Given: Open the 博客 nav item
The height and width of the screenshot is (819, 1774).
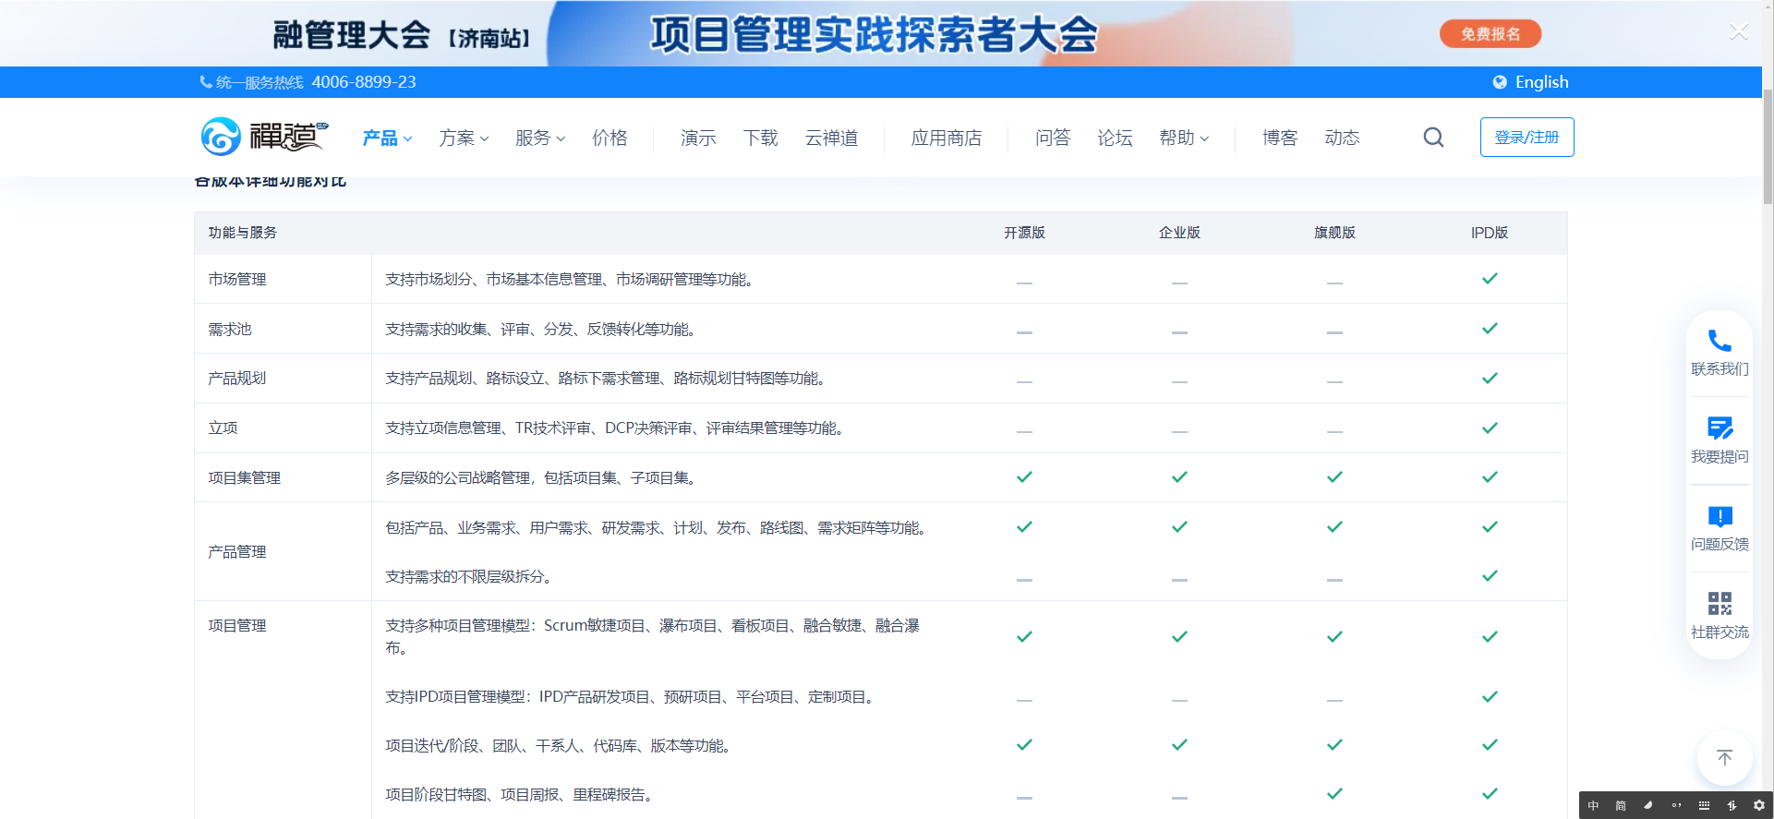Looking at the screenshot, I should point(1280,138).
